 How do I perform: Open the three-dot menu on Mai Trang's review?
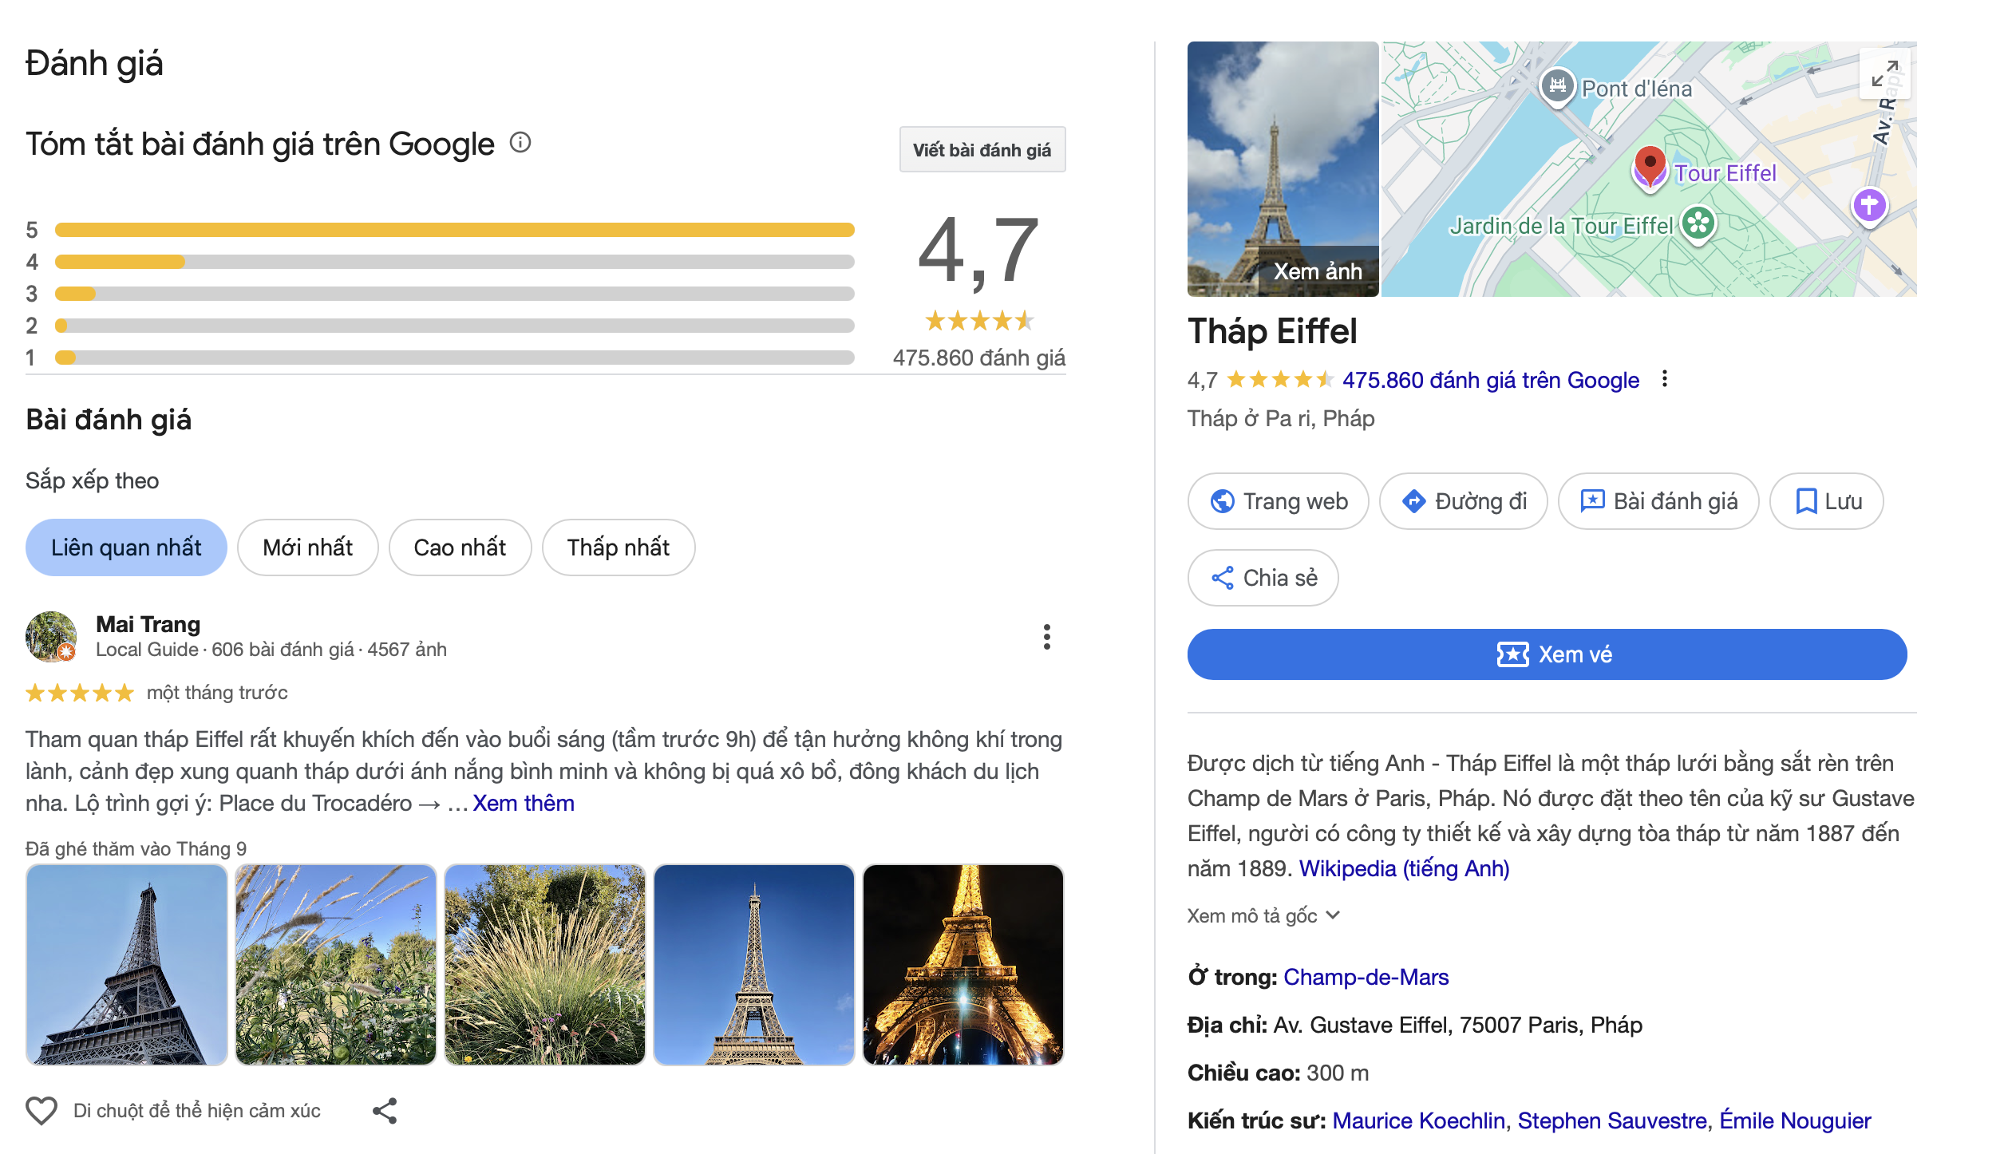pos(1047,638)
